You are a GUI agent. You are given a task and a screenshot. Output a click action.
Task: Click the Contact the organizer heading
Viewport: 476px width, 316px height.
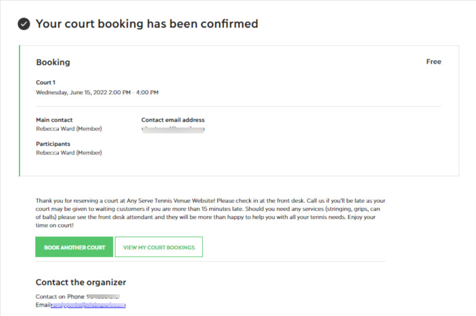[81, 282]
